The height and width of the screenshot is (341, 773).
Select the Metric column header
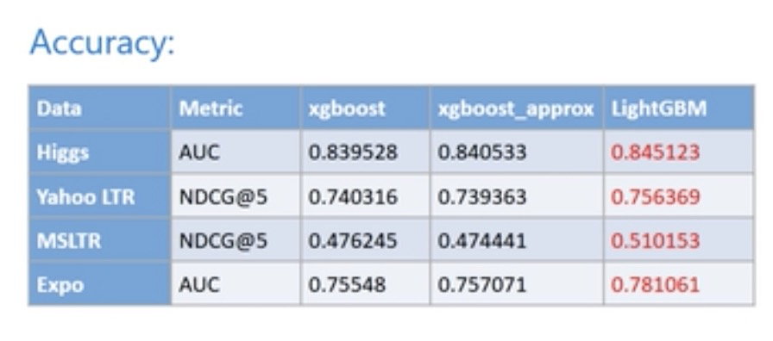[x=211, y=108]
